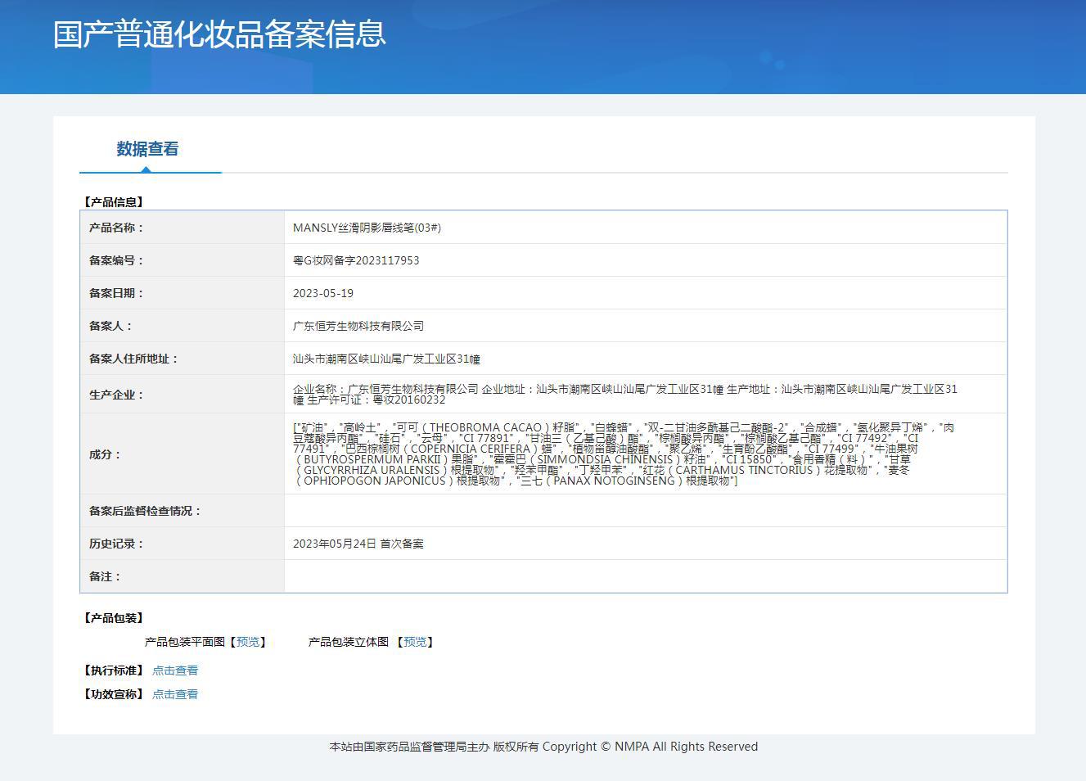The height and width of the screenshot is (781, 1086).
Task: Click the 备案编号 row label
Action: [116, 260]
